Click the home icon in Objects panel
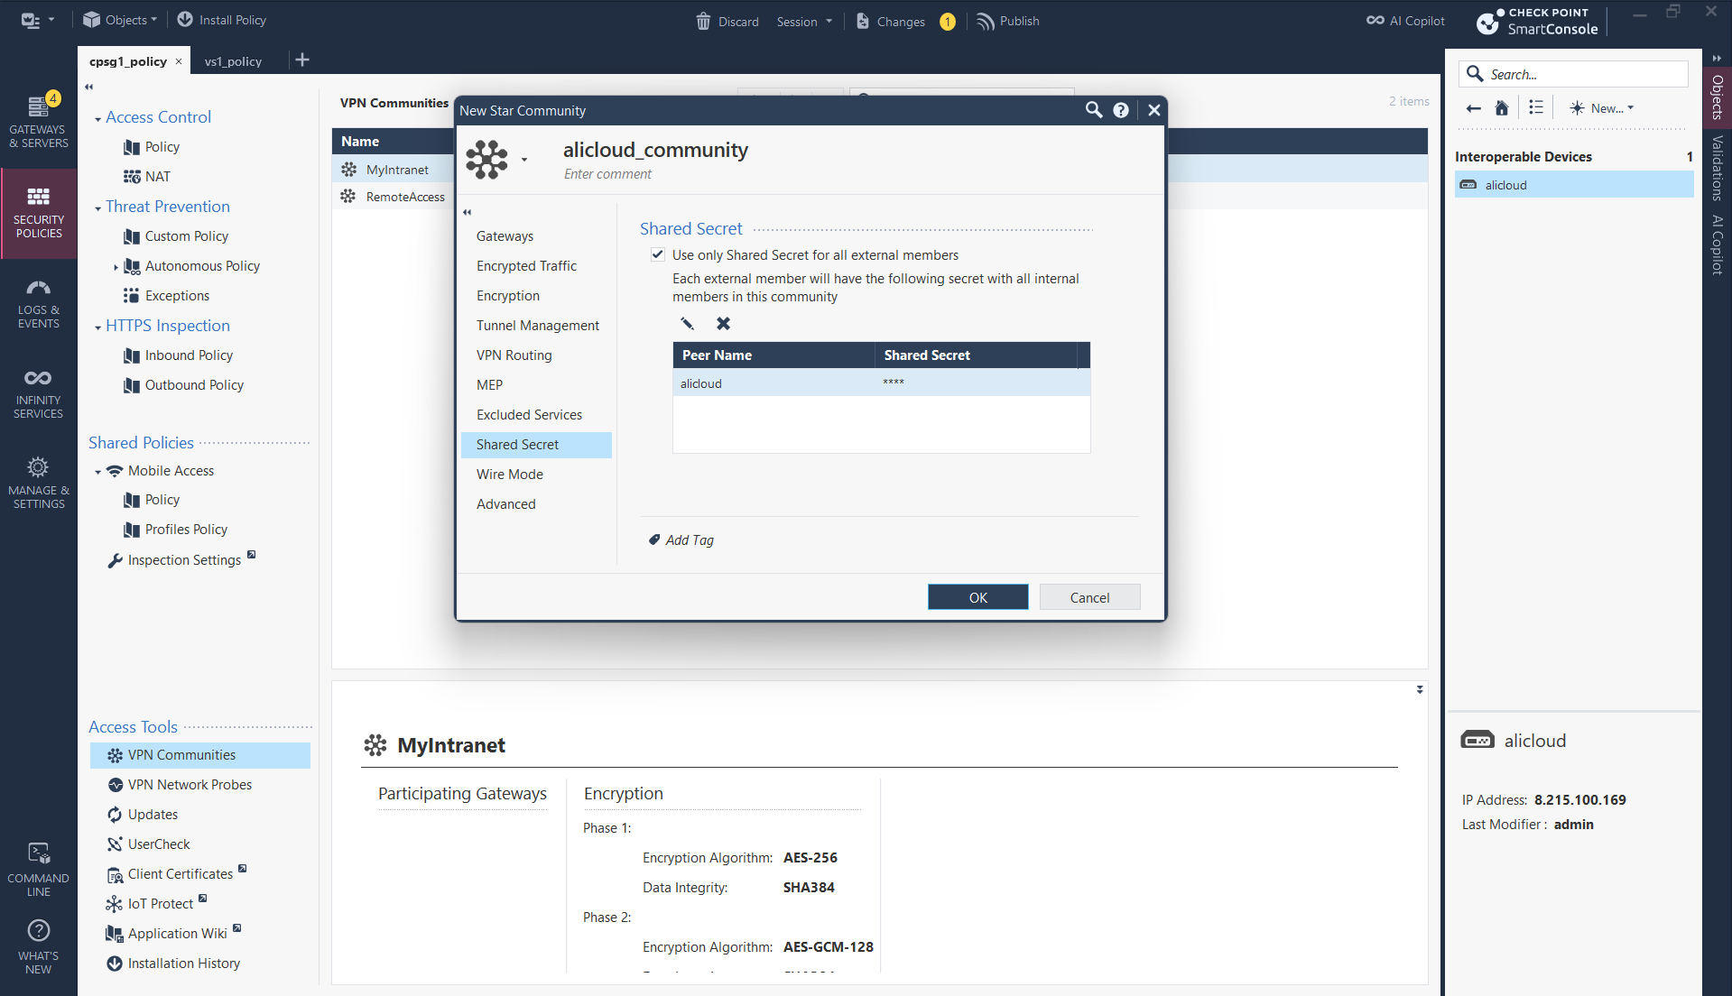This screenshot has width=1732, height=996. (1502, 108)
